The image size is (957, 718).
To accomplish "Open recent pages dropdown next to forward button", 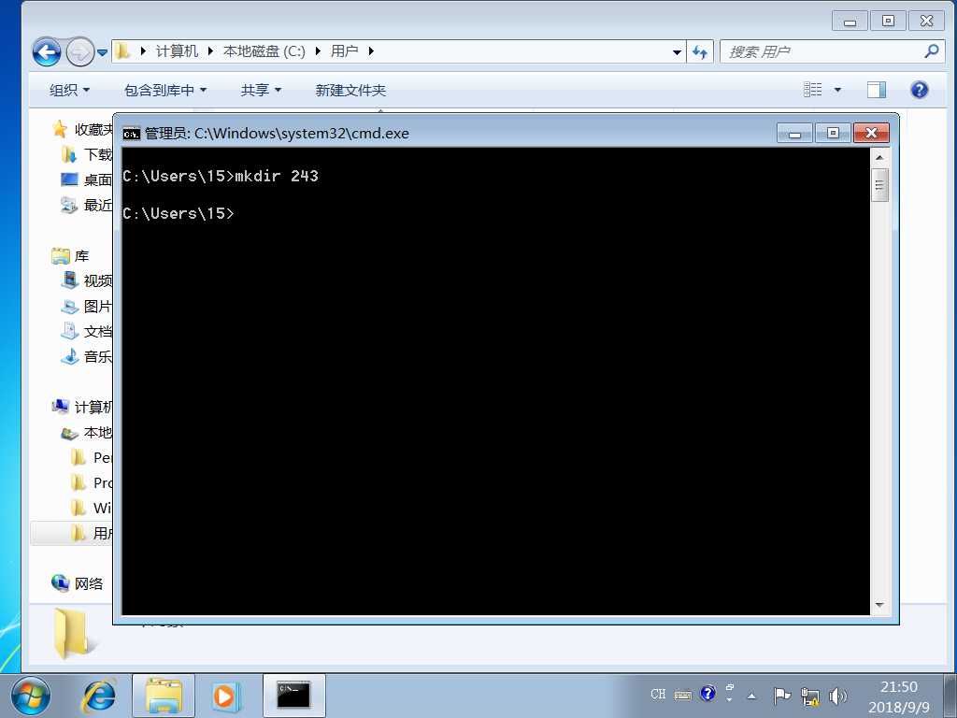I will [x=103, y=52].
